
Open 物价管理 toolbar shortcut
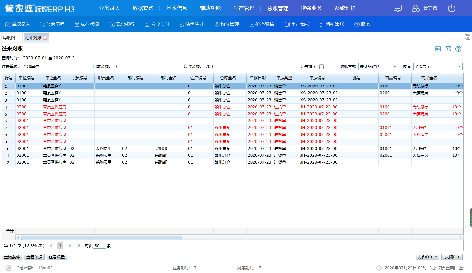226,24
